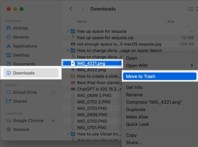This screenshot has height=147, width=198.
Task: Click the 708 KB size value
Action: coord(187,44)
